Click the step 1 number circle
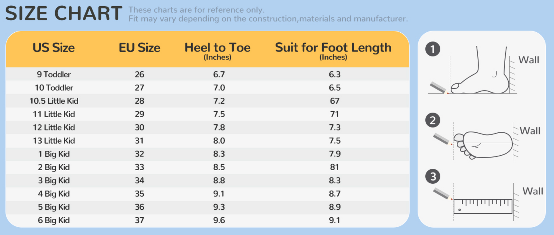This screenshot has height=235, width=554. 432,49
